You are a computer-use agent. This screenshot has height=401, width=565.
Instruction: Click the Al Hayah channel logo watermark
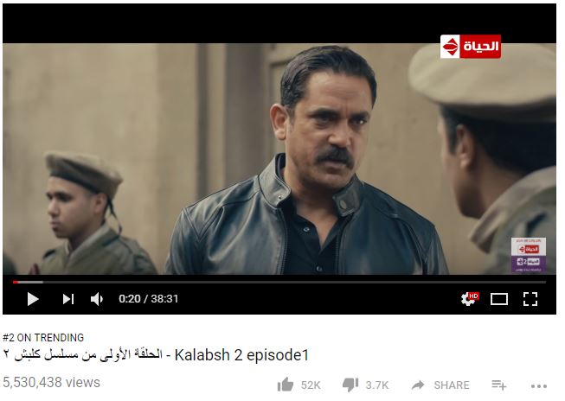470,46
